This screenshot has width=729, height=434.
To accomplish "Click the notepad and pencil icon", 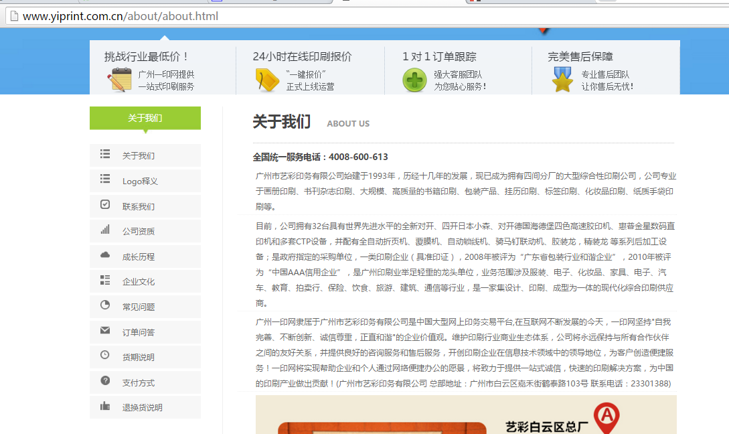I will [x=119, y=80].
